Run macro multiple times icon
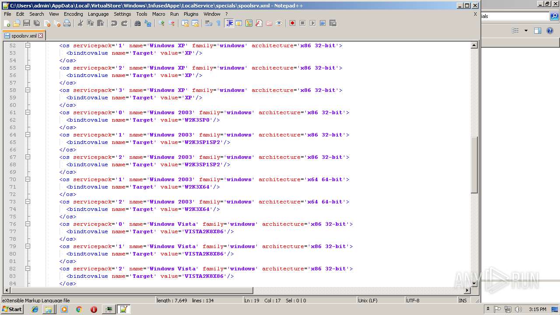The height and width of the screenshot is (315, 560). point(322,23)
